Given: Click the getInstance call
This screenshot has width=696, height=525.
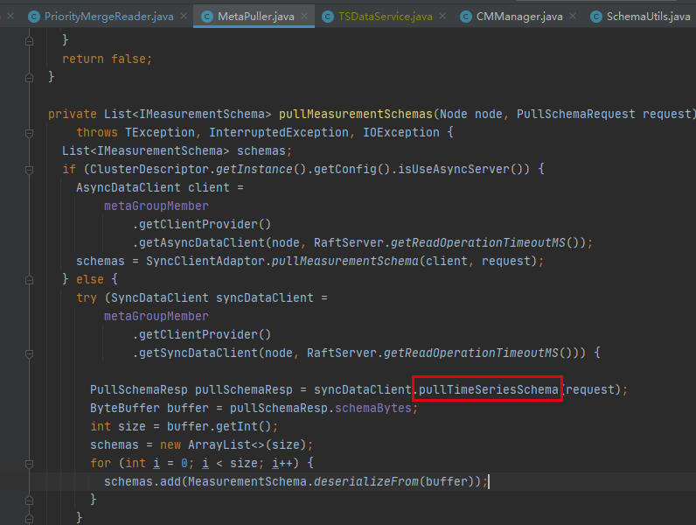Looking at the screenshot, I should 254,169.
